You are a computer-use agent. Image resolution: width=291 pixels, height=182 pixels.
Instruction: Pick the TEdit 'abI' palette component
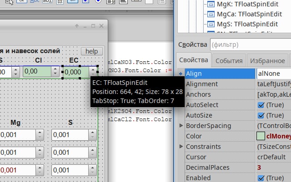47,1
